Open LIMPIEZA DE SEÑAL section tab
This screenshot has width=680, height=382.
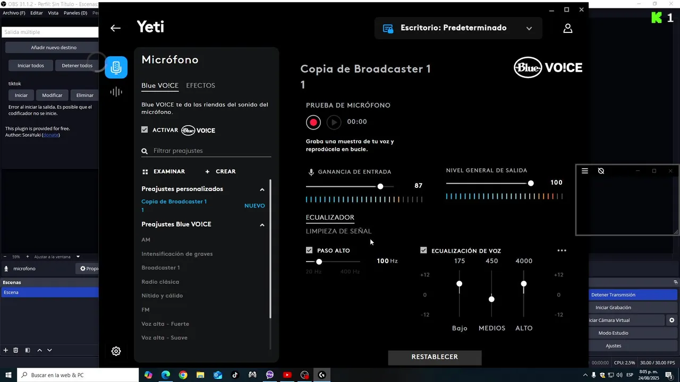[x=338, y=231]
